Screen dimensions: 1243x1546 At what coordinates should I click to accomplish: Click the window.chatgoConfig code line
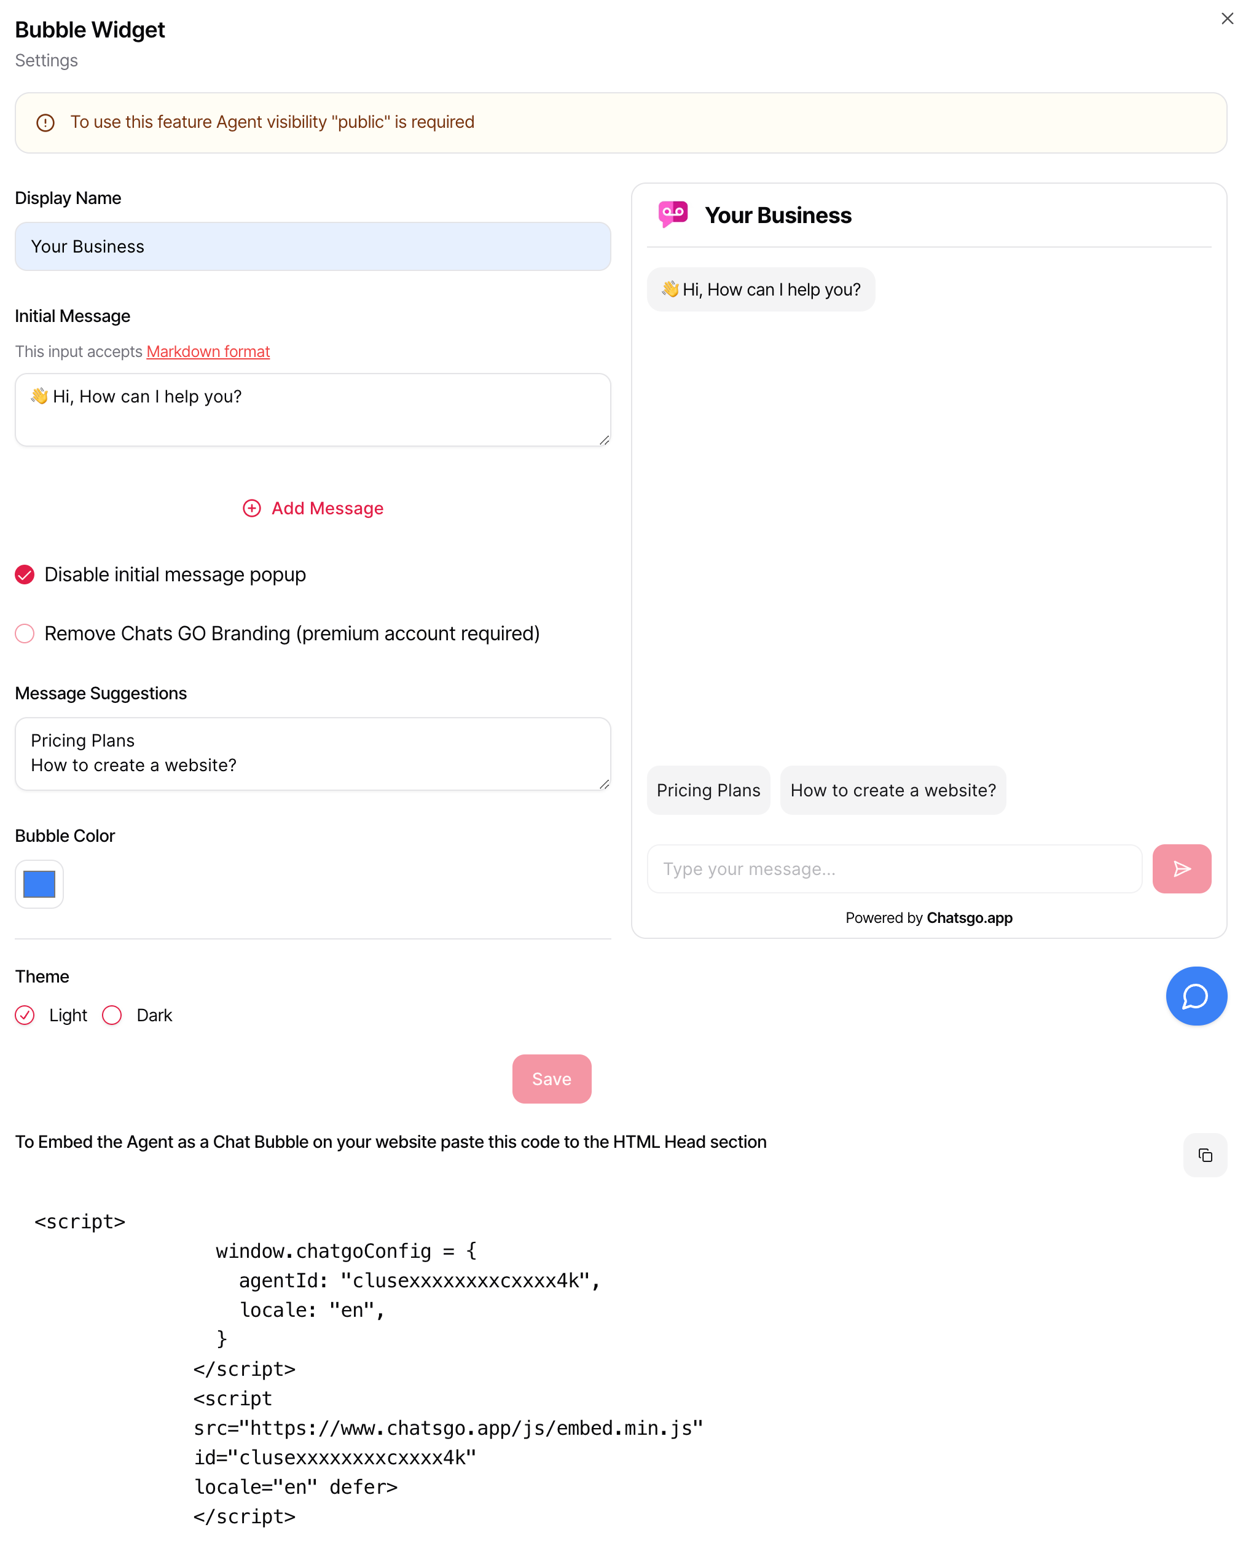pos(347,1251)
